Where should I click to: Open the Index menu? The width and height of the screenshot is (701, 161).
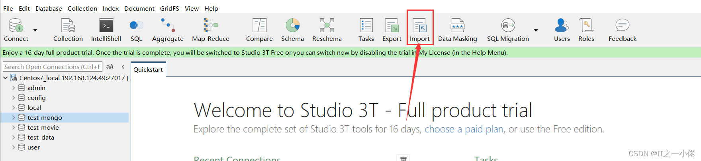[111, 8]
